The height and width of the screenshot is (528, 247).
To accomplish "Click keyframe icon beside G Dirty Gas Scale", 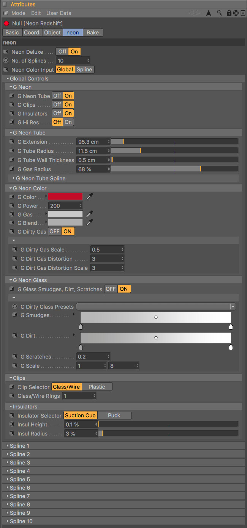I will click(x=15, y=249).
